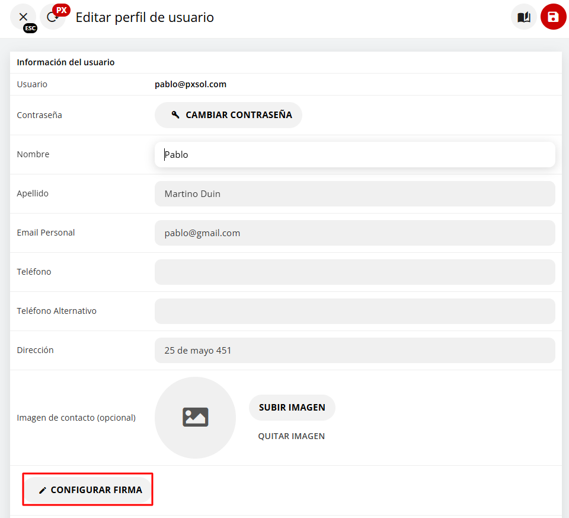
Task: Click the Configurar Firma button
Action: click(x=90, y=490)
